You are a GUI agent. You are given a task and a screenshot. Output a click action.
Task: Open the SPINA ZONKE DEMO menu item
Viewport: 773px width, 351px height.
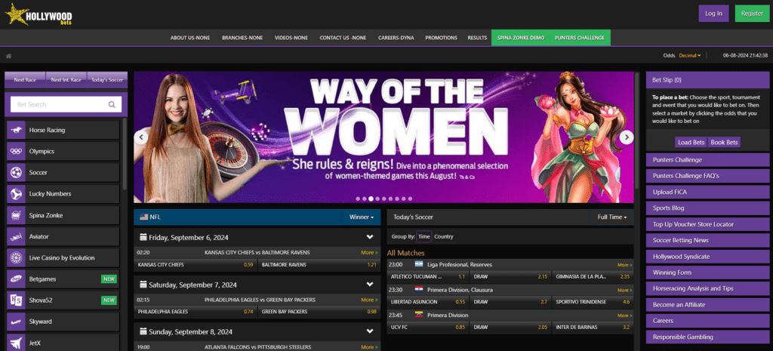coord(521,38)
